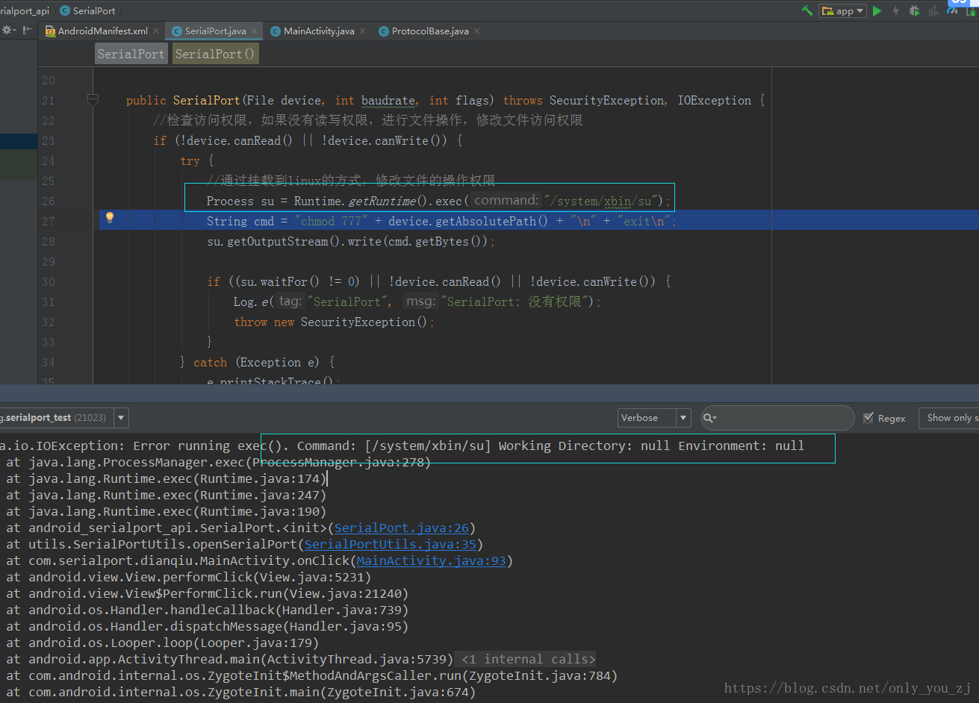Collapse the SerialPort constructor fold marker
This screenshot has width=979, height=703.
(x=93, y=100)
